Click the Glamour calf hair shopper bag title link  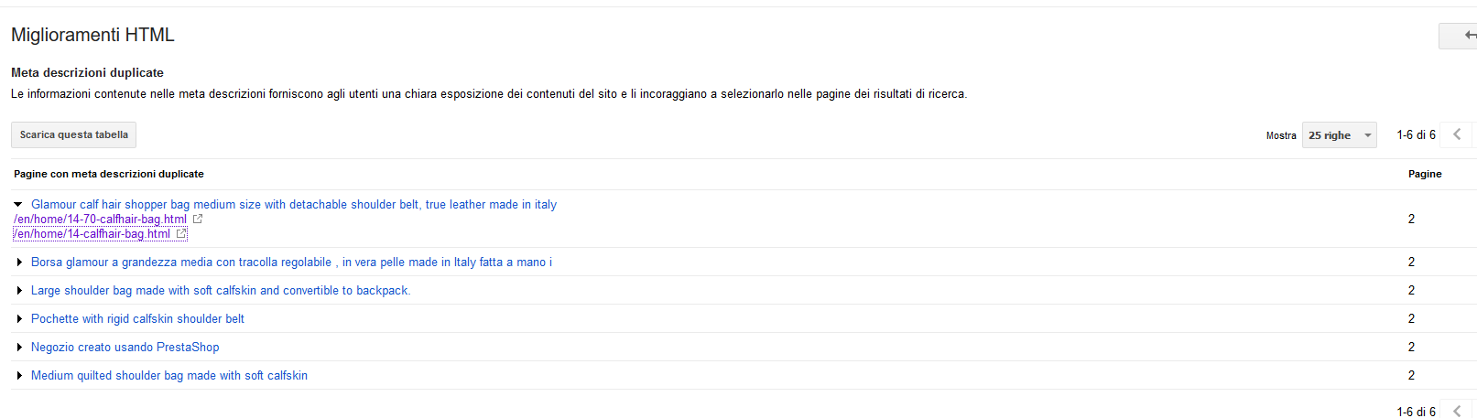293,205
